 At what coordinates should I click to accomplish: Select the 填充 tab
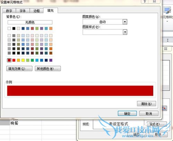(x=51, y=10)
